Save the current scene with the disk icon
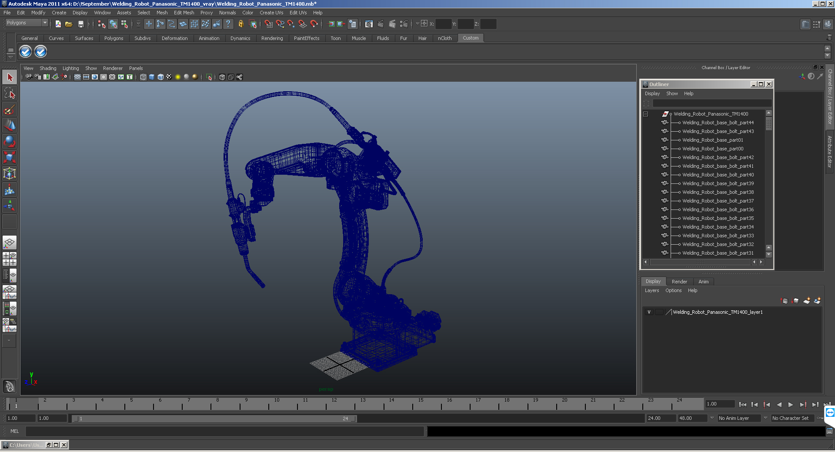This screenshot has width=835, height=452. click(80, 24)
